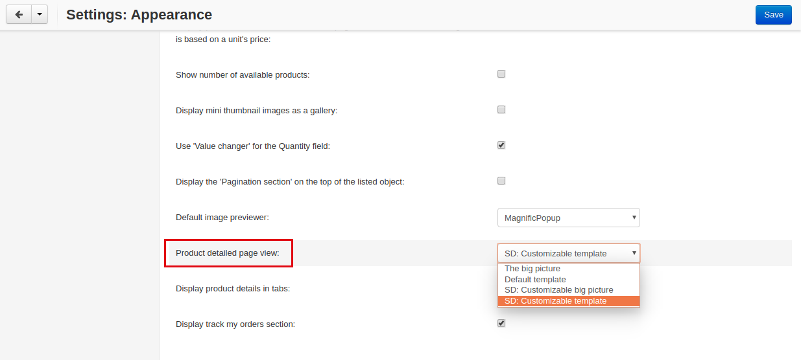The image size is (801, 360).
Task: Click the back arrow icon button
Action: point(19,14)
